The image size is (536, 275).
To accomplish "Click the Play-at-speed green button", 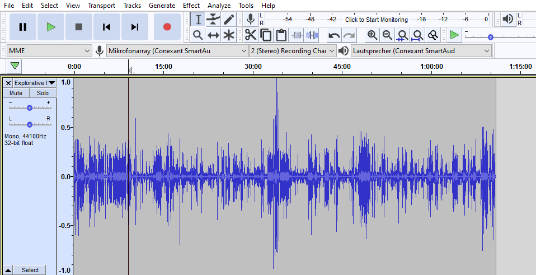I will coord(454,35).
